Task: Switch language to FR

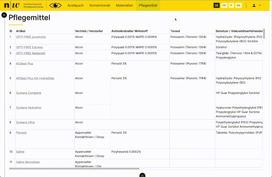Action: (224, 5)
